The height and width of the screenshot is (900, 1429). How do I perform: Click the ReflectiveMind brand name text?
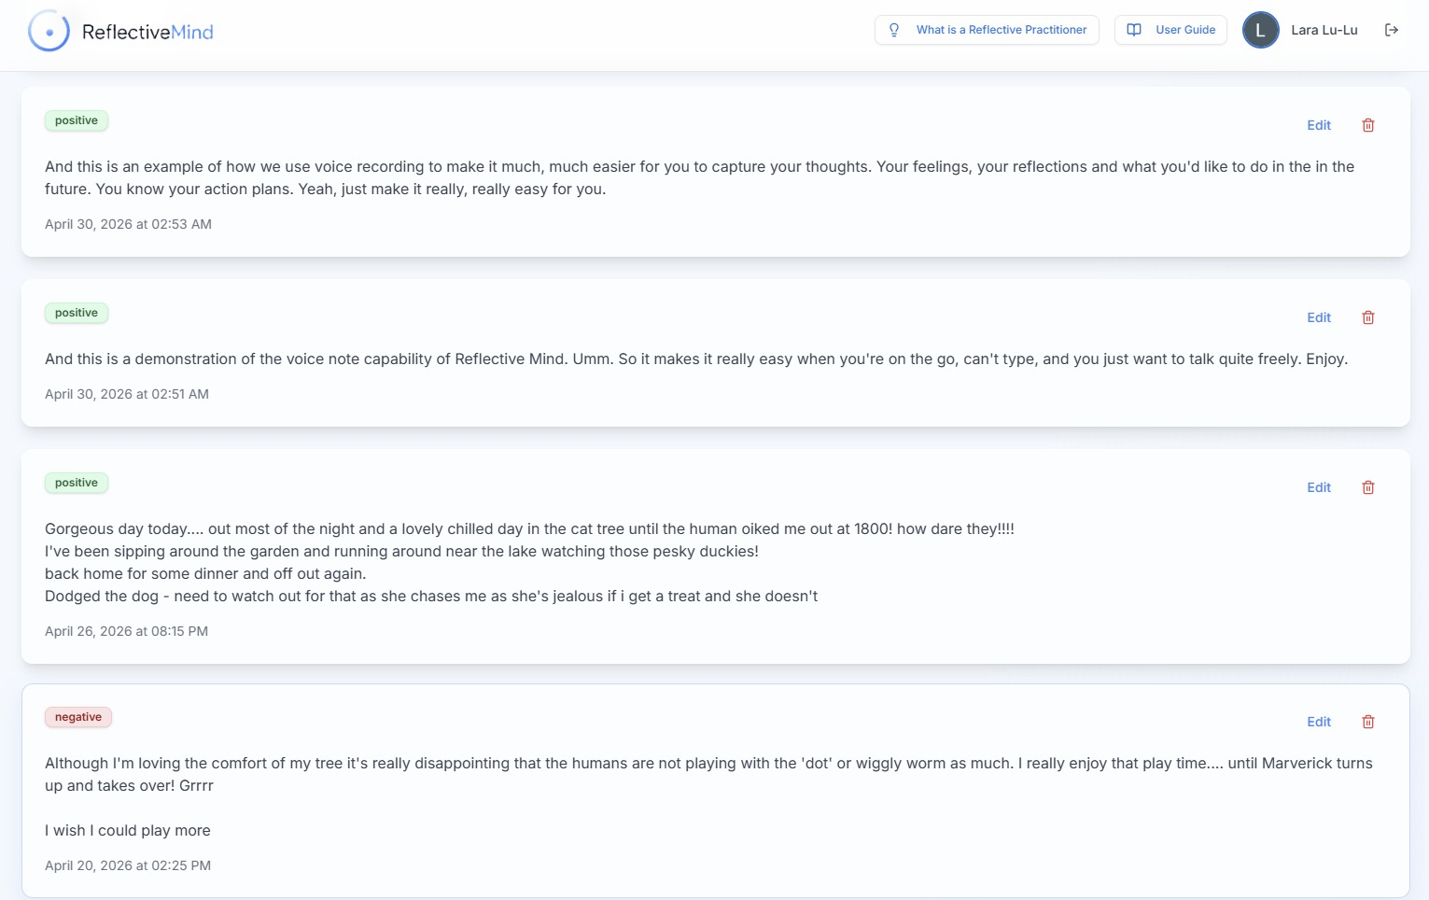click(147, 32)
